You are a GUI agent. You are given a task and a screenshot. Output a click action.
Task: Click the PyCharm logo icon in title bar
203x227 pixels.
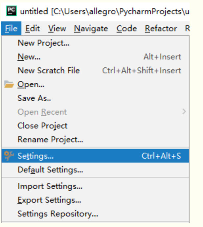(x=11, y=11)
